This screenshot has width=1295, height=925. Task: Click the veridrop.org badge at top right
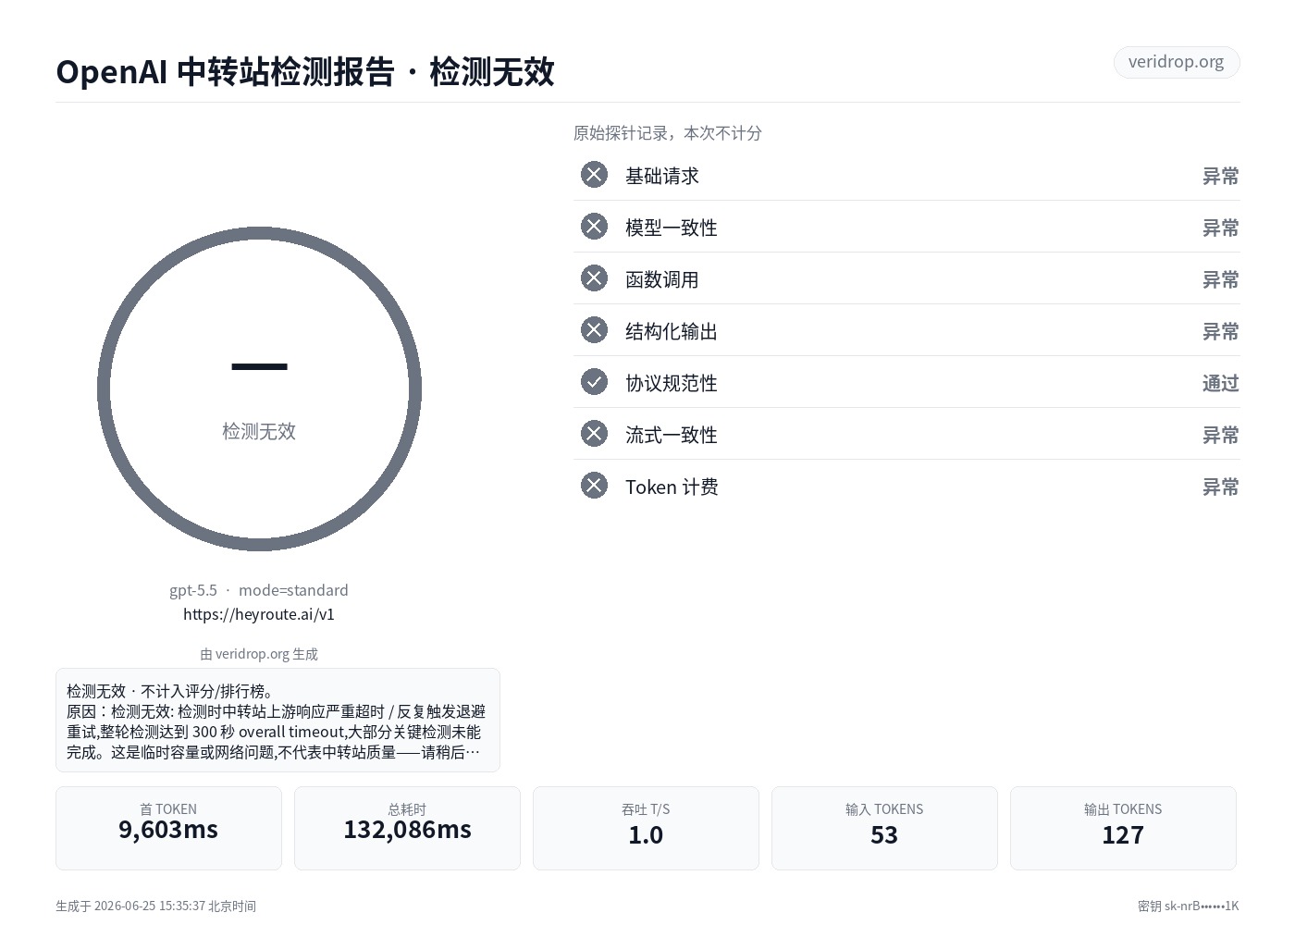point(1176,62)
